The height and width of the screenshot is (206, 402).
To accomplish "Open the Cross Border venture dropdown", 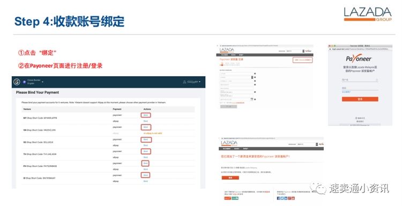I will click(x=33, y=82).
